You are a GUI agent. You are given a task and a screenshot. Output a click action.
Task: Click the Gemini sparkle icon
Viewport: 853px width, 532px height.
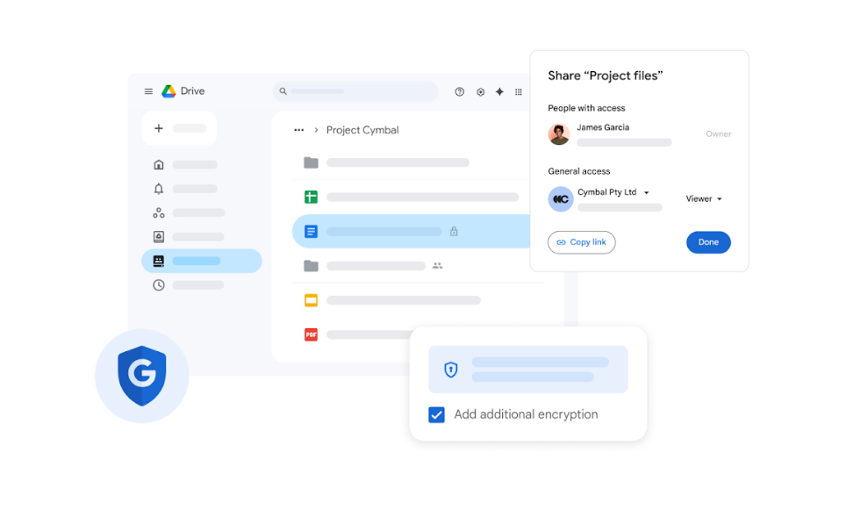coord(499,91)
